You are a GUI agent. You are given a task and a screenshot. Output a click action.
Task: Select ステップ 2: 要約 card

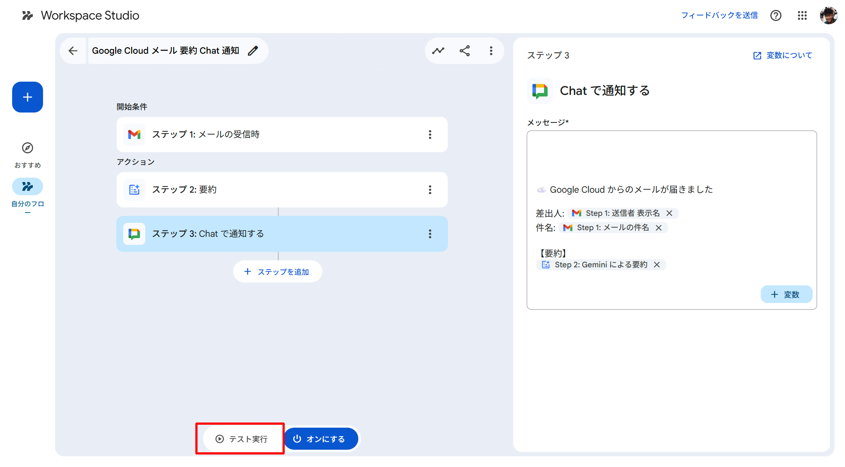pyautogui.click(x=282, y=190)
